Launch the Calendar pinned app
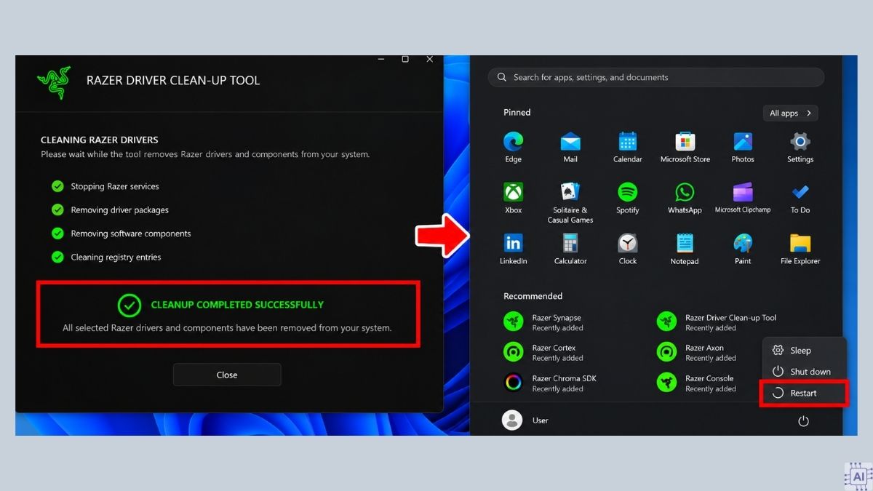Screen dimensions: 873x491 [627, 148]
